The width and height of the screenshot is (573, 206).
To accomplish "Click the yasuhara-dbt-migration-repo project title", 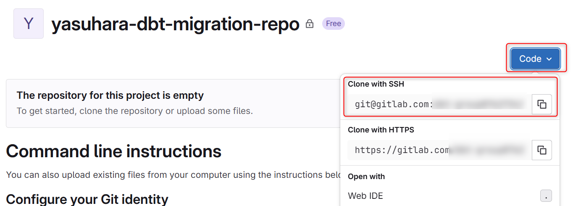I will [175, 24].
